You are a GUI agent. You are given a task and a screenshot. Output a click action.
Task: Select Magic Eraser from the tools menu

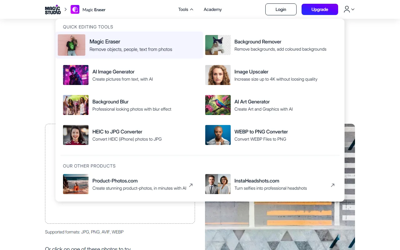click(x=129, y=45)
